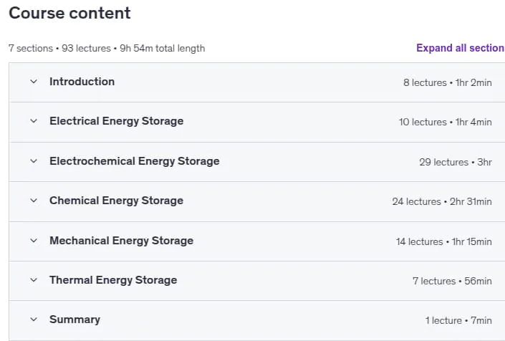The width and height of the screenshot is (505, 341).
Task: Expand the Electrochemical Energy Storage chevron
Action: tap(34, 161)
